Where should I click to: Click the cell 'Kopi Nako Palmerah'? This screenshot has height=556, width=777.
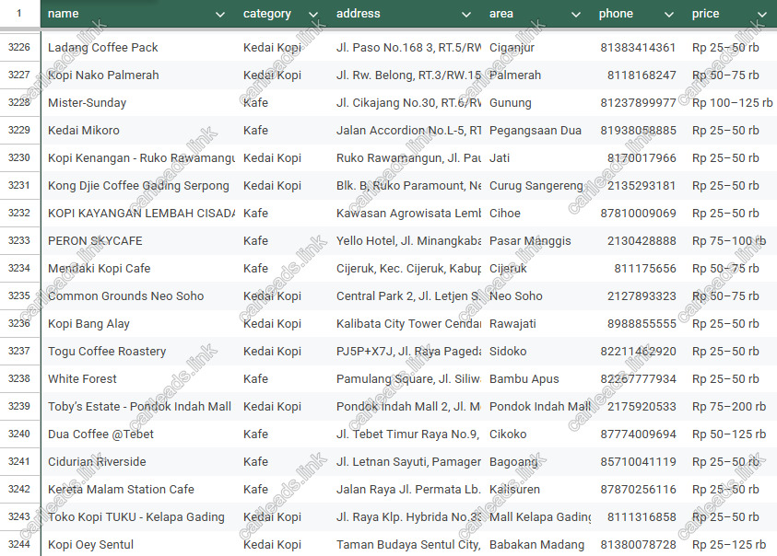(x=138, y=75)
